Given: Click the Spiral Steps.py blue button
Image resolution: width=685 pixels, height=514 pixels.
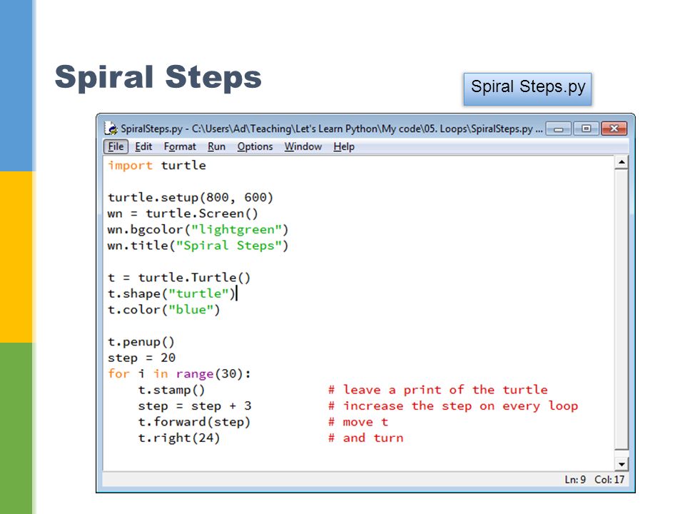Looking at the screenshot, I should click(527, 89).
